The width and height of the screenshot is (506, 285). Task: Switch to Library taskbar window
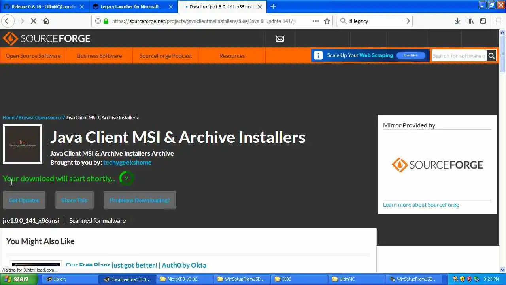pos(69,279)
